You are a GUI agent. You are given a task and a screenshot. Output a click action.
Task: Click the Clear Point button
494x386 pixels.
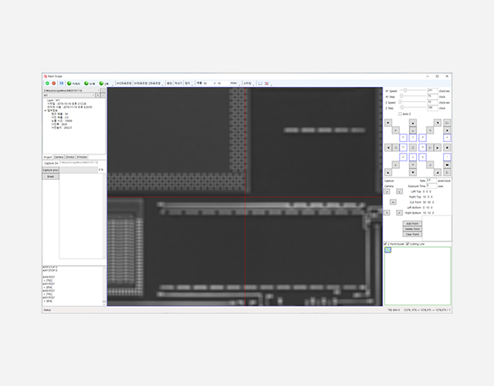[x=412, y=235]
